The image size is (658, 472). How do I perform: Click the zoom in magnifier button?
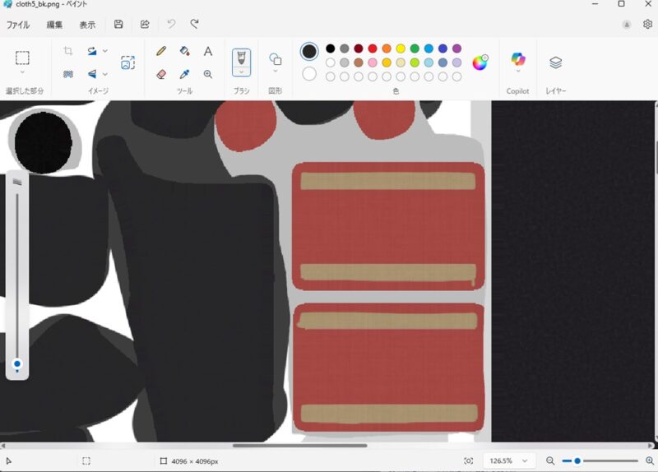point(650,461)
